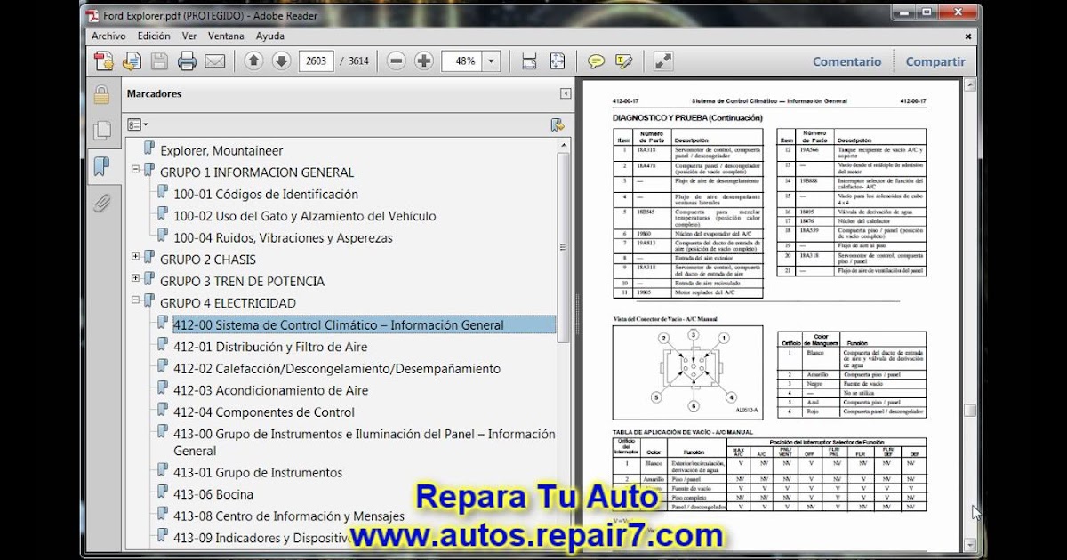Click the fit one full page icon

click(557, 61)
